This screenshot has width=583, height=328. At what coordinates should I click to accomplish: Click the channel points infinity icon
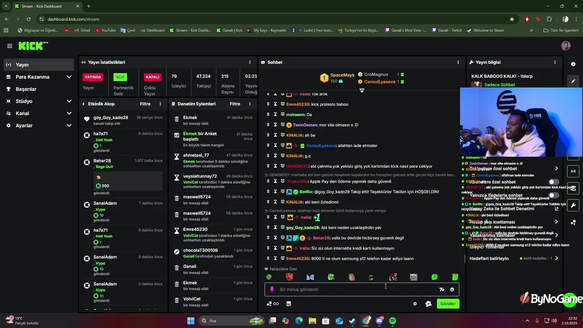pos(272,304)
